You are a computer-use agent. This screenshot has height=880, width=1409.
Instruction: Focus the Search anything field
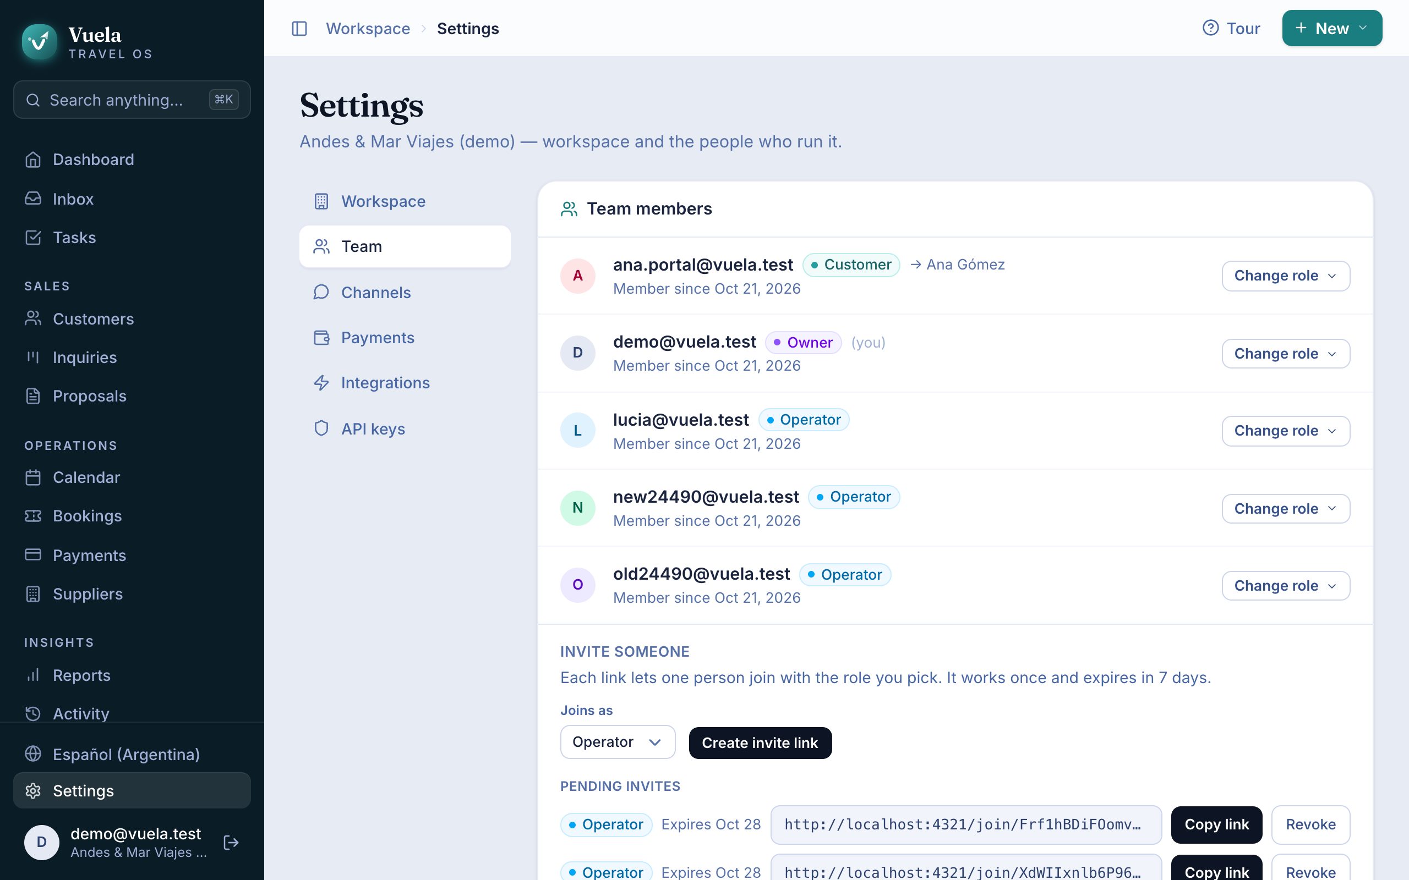pyautogui.click(x=132, y=100)
